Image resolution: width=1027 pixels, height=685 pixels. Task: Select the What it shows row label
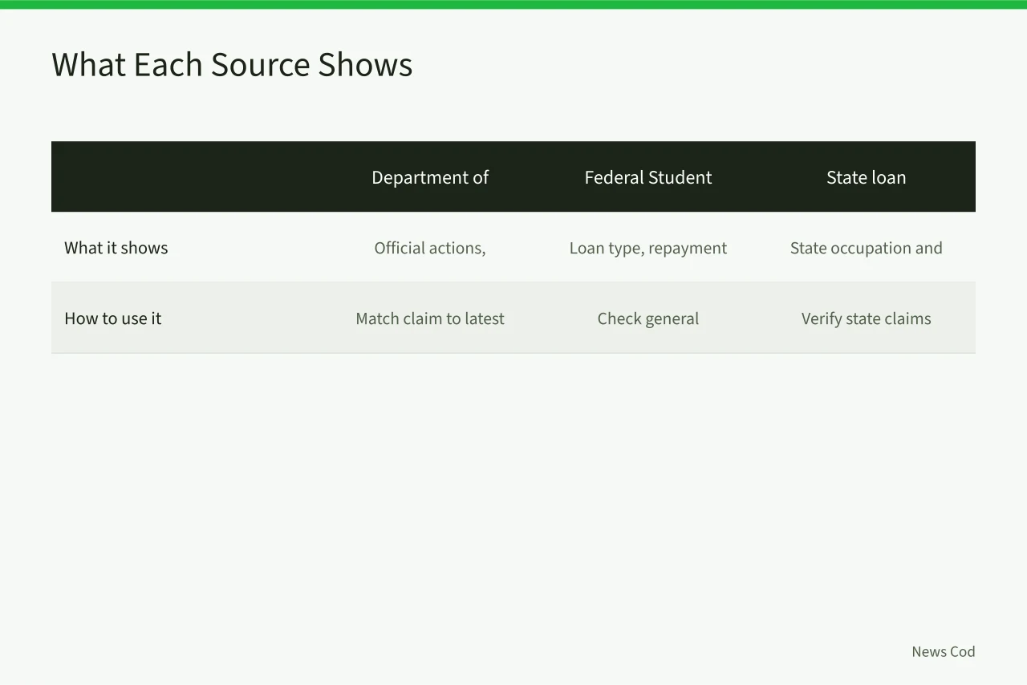pos(116,248)
